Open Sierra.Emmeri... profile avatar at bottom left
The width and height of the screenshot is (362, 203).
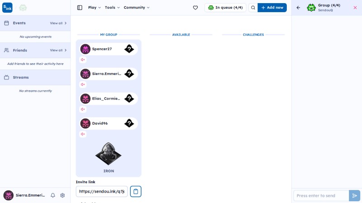tap(8, 195)
